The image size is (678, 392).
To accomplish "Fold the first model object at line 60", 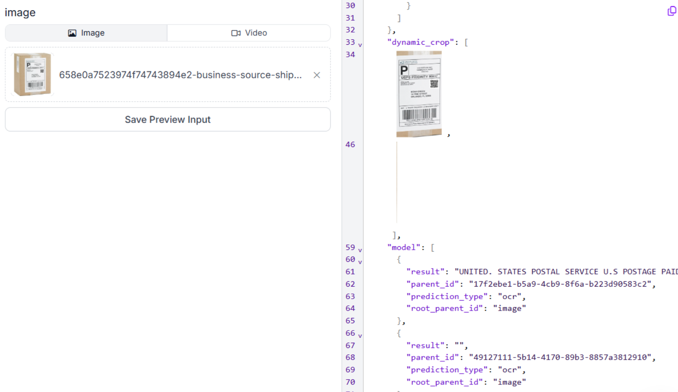I will click(x=360, y=262).
